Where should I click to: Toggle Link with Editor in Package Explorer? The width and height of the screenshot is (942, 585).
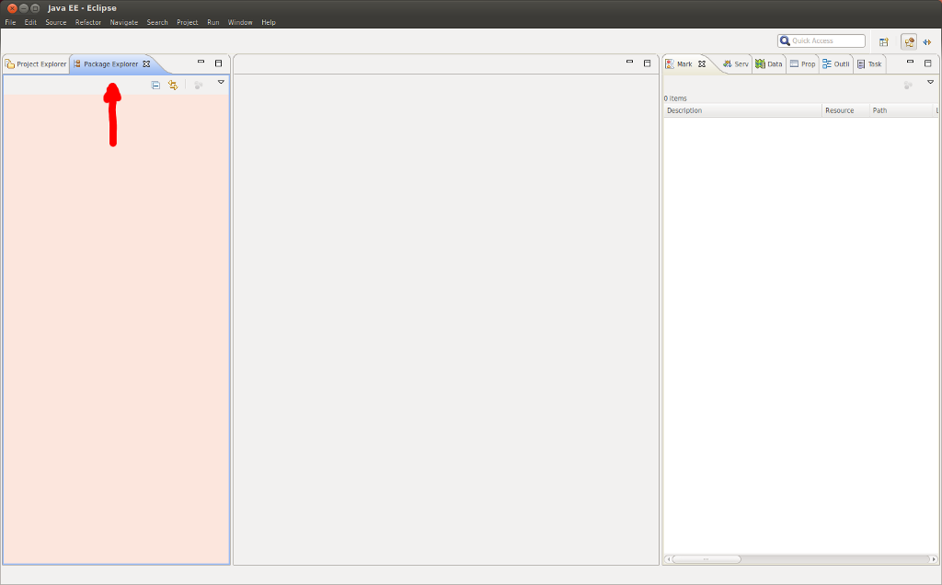172,85
